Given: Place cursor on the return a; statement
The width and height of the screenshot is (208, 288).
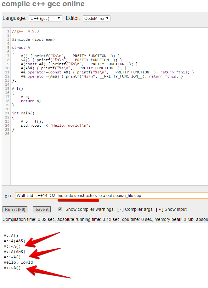Looking at the screenshot, I should pyautogui.click(x=31, y=101).
